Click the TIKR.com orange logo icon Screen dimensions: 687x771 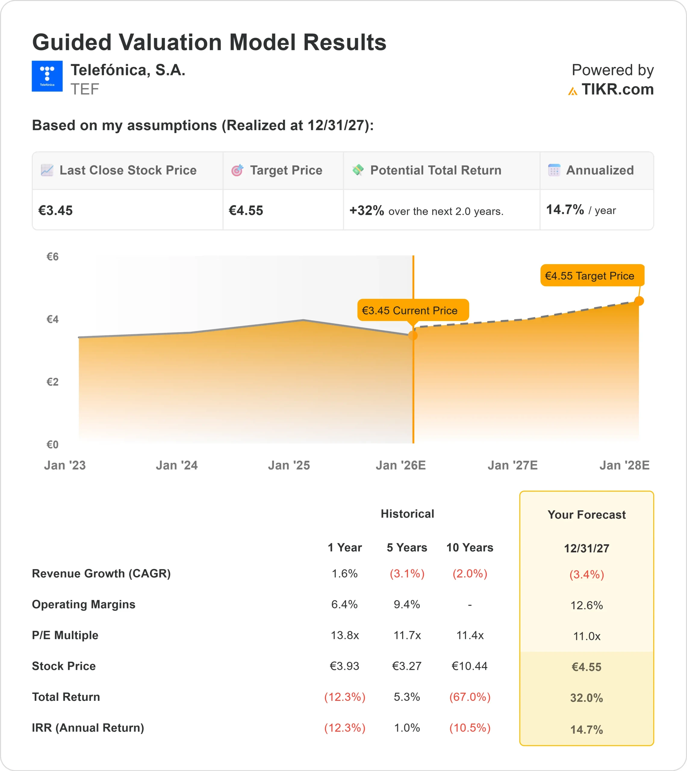[572, 91]
